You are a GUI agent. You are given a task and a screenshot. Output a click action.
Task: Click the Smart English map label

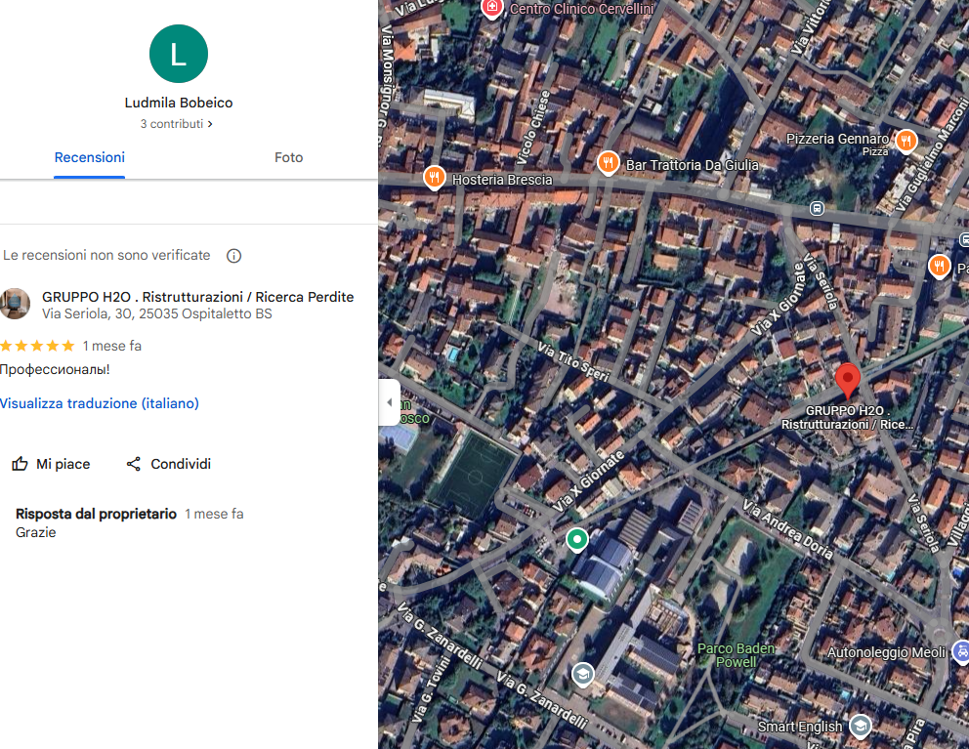(x=800, y=727)
